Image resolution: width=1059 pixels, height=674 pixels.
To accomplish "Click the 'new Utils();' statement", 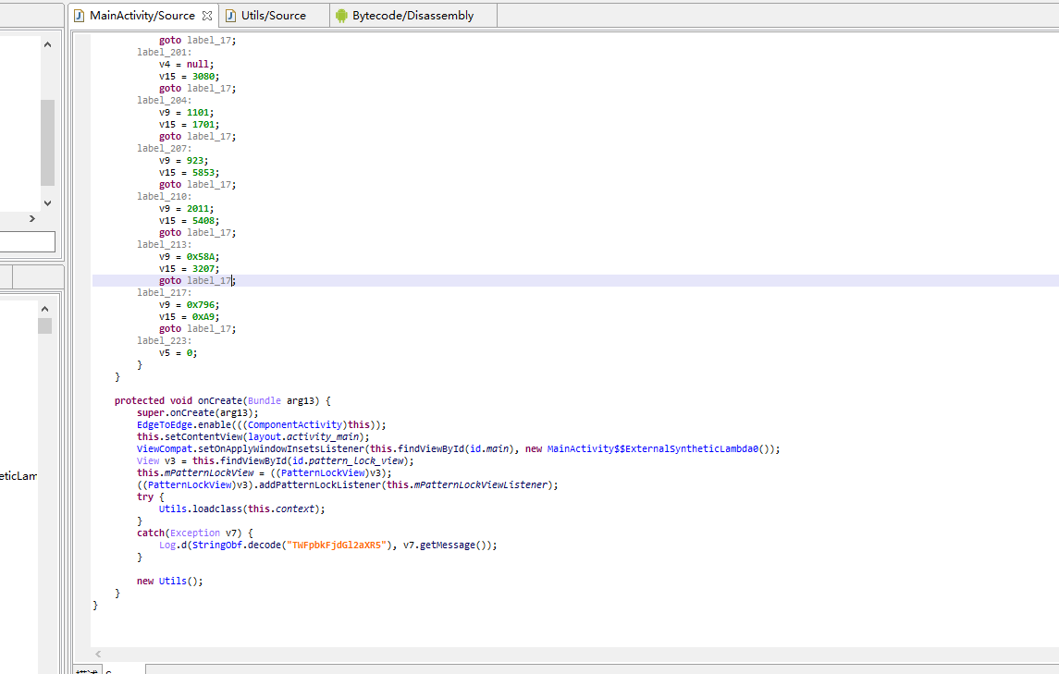I will (170, 581).
